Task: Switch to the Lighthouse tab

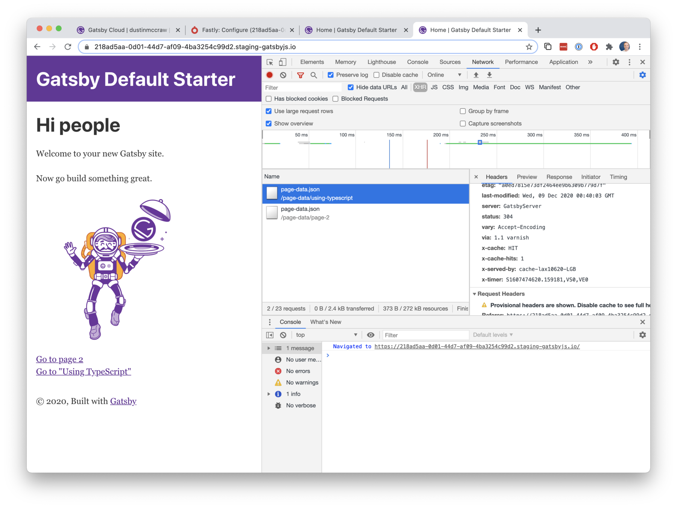Action: click(382, 62)
